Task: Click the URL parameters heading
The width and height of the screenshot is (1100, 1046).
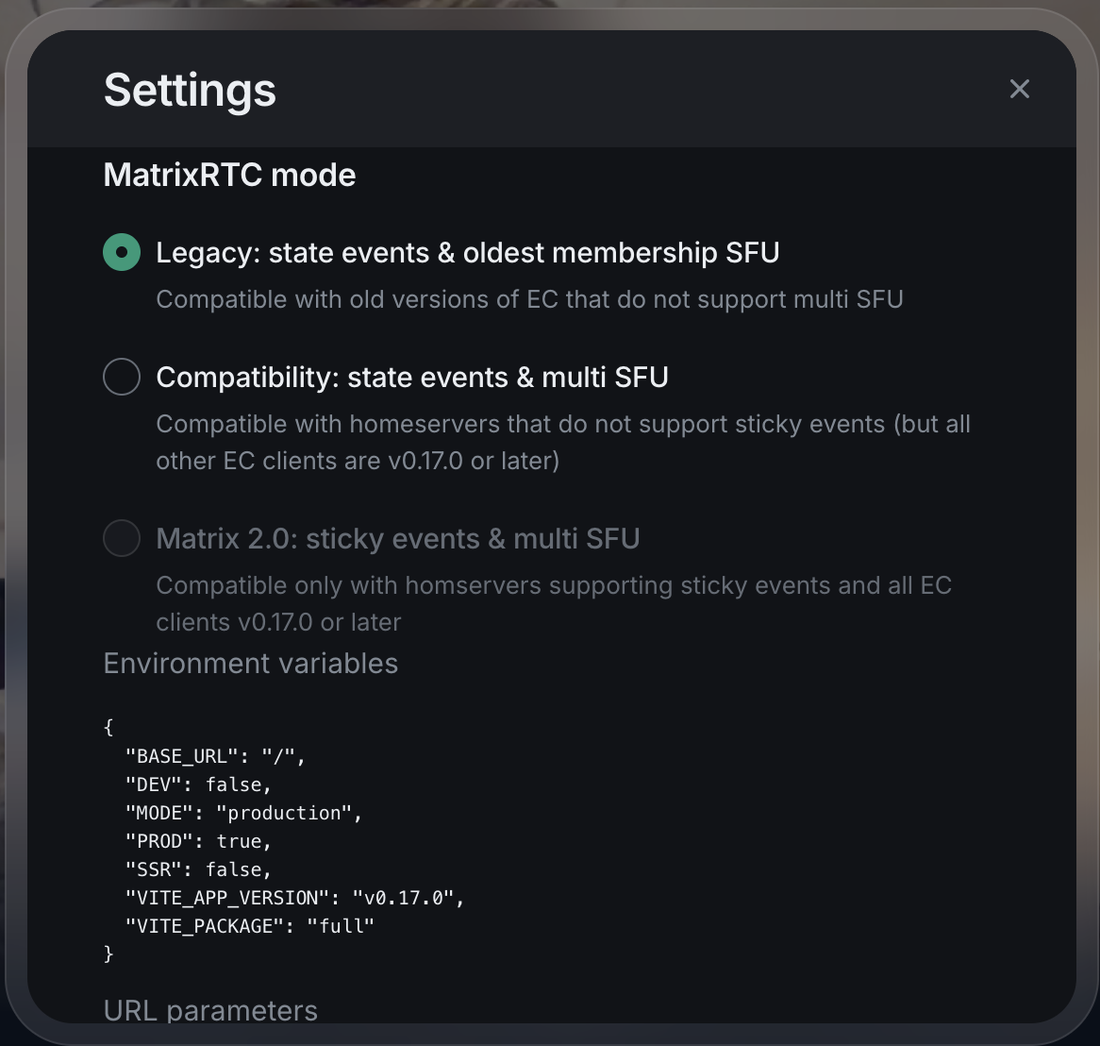Action: click(210, 1010)
